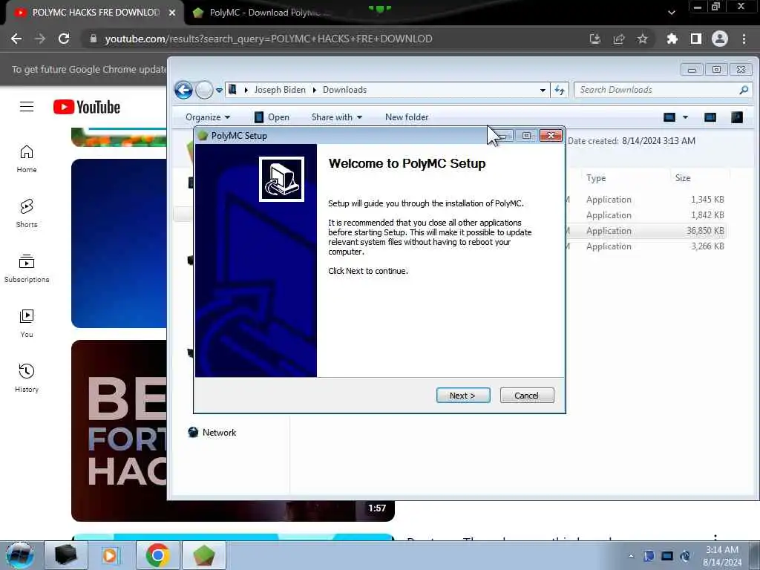Select the 1,345 KB Application row
The width and height of the screenshot is (760, 570).
[x=646, y=199]
